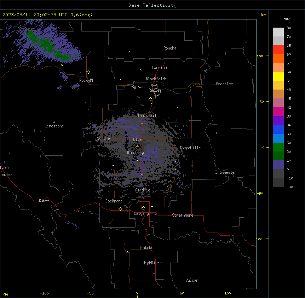Click the Banff town label
This screenshot has height=298, width=305.
coord(44,201)
